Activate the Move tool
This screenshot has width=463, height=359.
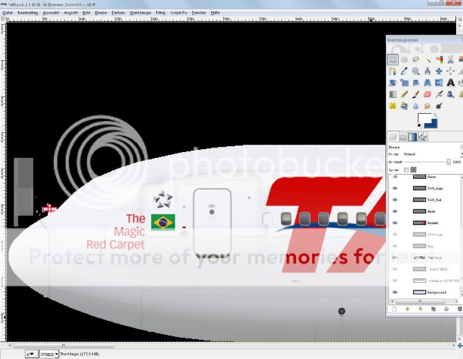pos(439,71)
